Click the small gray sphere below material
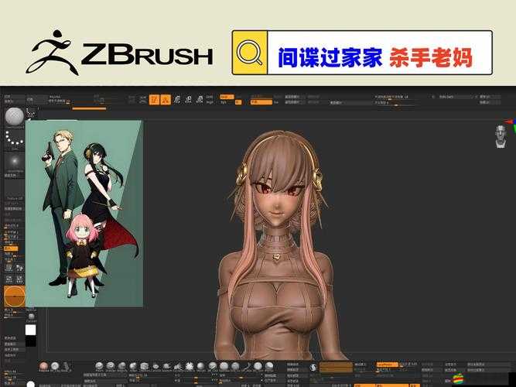 (31, 317)
